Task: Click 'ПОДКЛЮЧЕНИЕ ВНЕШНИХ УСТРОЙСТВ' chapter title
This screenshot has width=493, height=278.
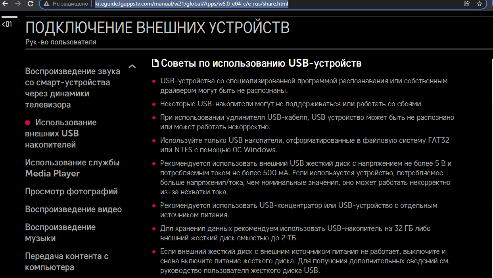Action: tap(157, 28)
